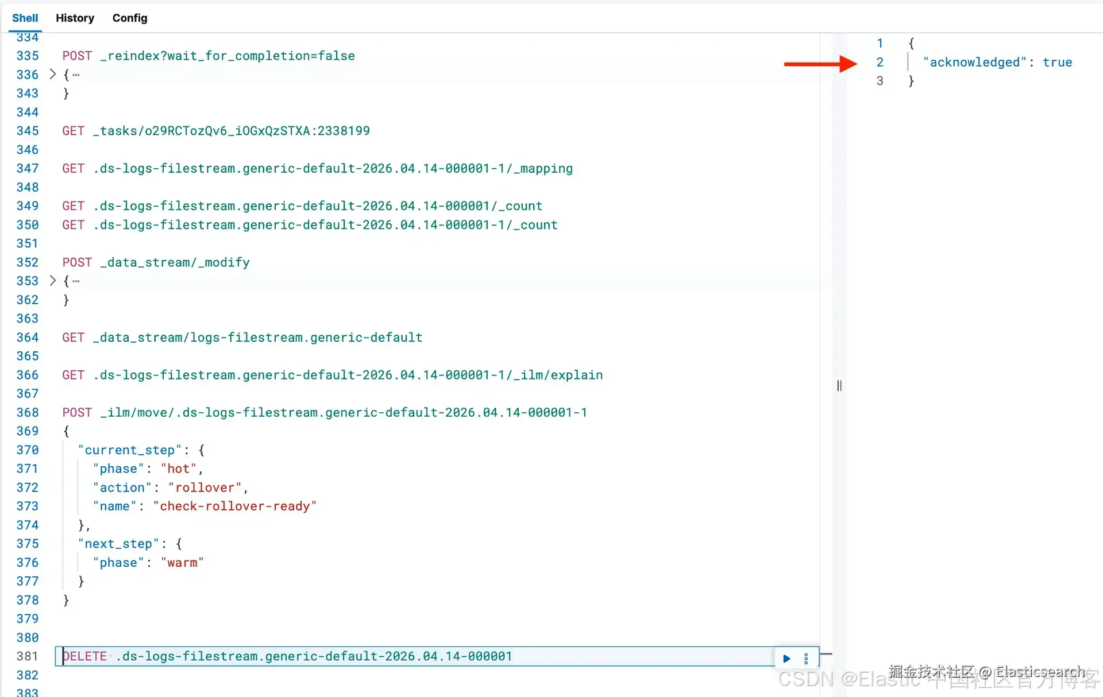Click the DELETE request line in editor

[x=287, y=656]
